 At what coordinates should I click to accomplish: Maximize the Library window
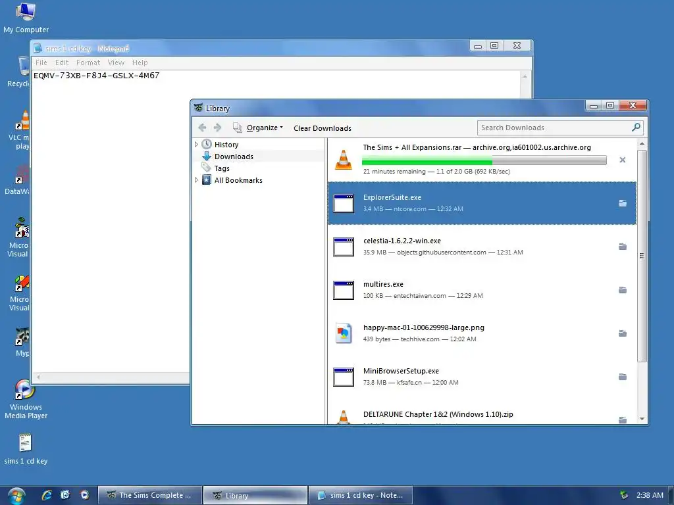[x=610, y=105]
